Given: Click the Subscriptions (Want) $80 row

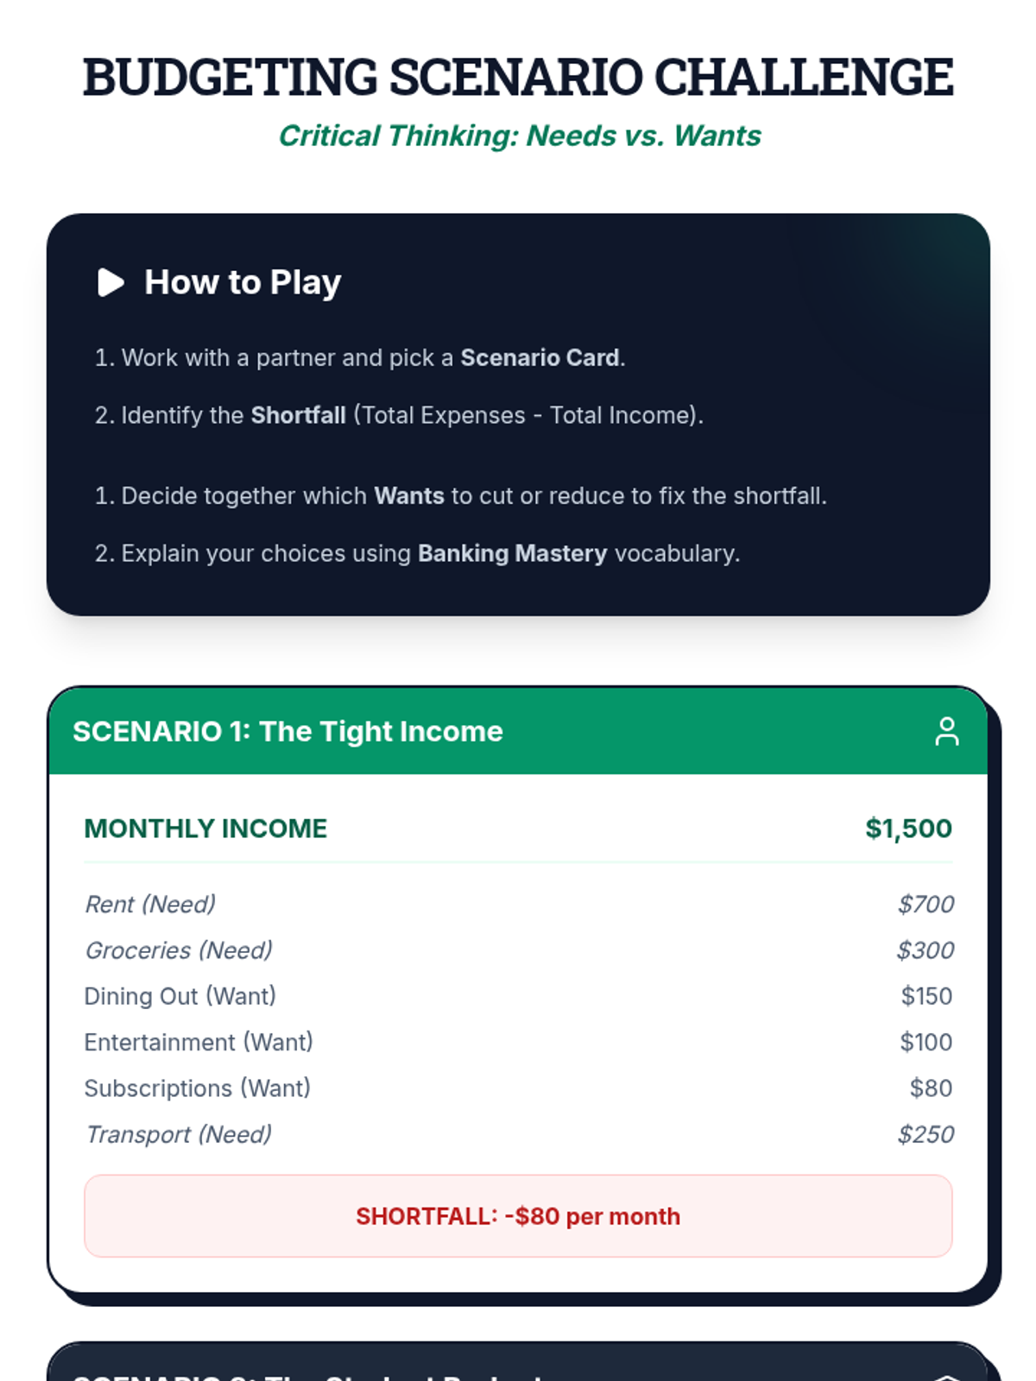Looking at the screenshot, I should pos(518,1088).
